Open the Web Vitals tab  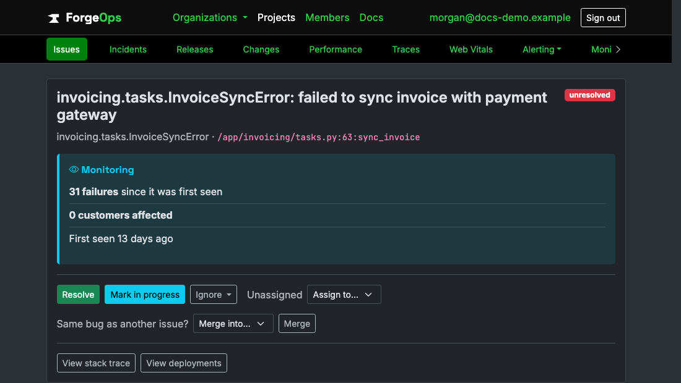pyautogui.click(x=471, y=49)
